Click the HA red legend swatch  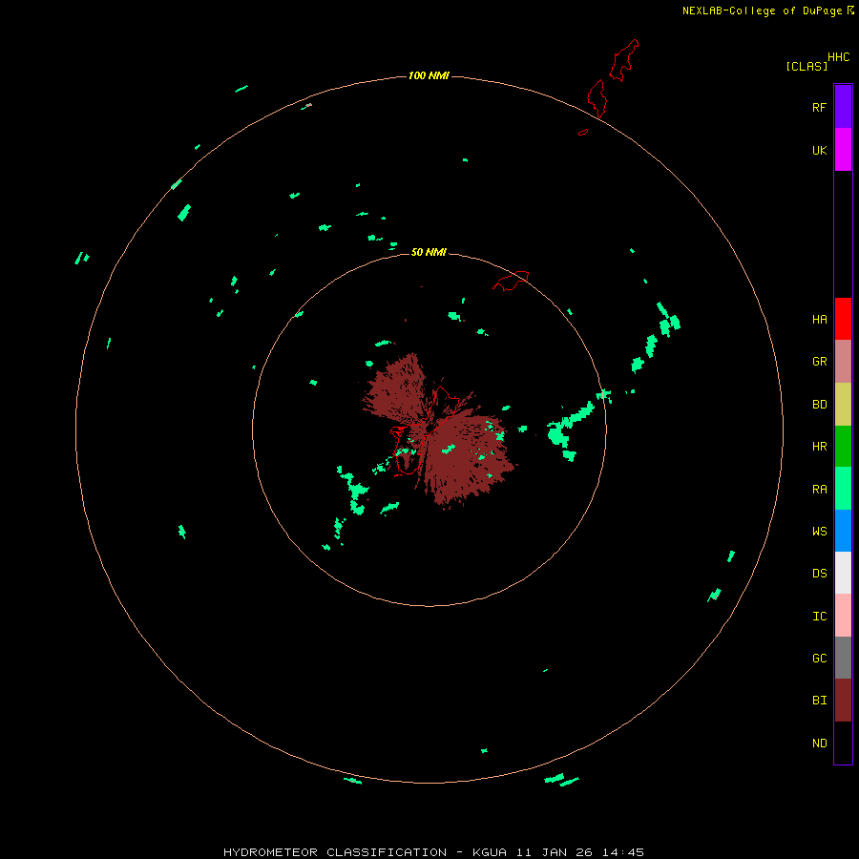843,319
